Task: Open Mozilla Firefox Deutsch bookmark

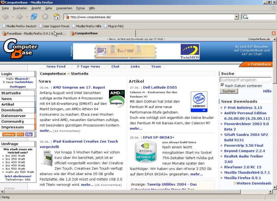Action: pyautogui.click(x=19, y=26)
